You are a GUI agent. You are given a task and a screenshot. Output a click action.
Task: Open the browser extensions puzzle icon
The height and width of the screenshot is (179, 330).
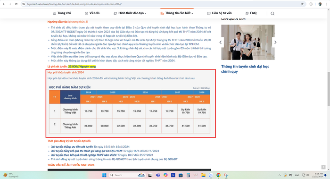311,4
